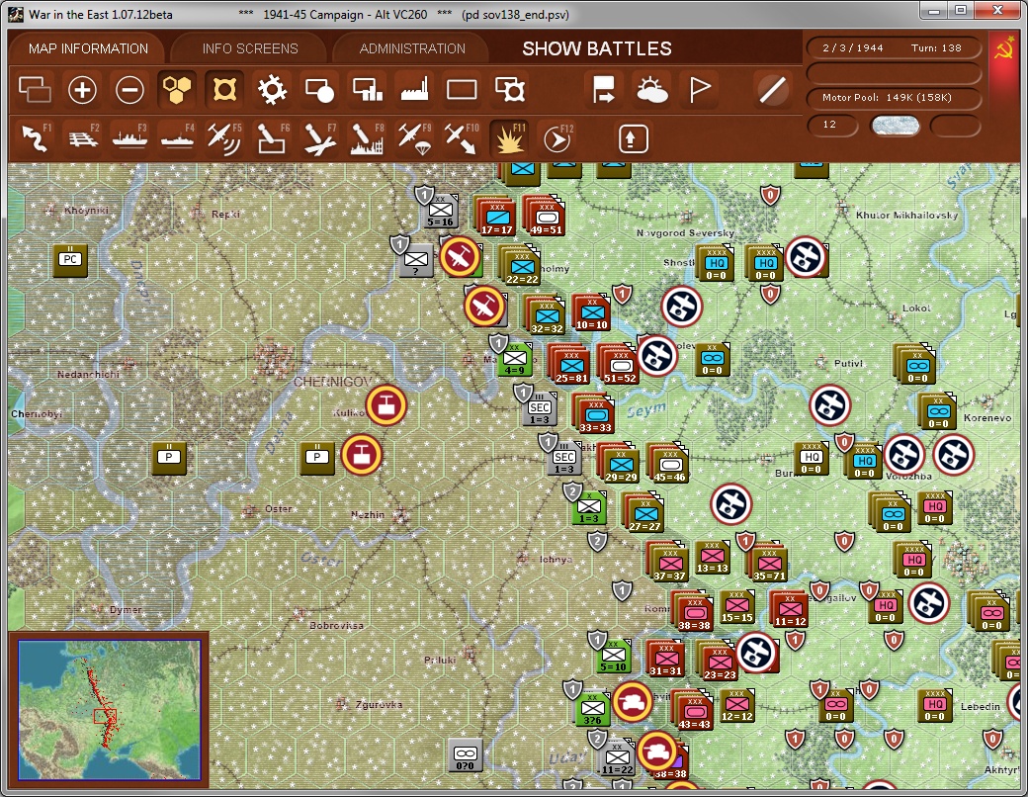1028x797 pixels.
Task: Click the Zgurovka town label
Action: click(379, 704)
